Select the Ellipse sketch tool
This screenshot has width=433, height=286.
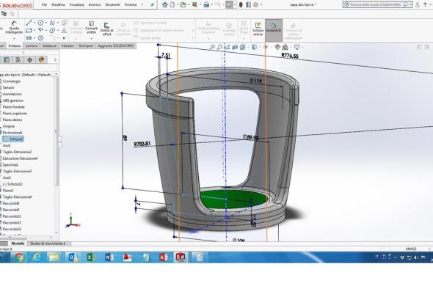pyautogui.click(x=52, y=30)
